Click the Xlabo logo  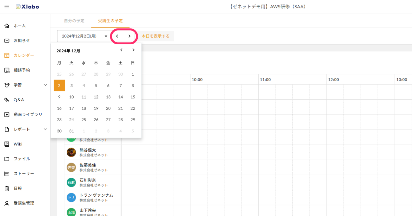[27, 7]
